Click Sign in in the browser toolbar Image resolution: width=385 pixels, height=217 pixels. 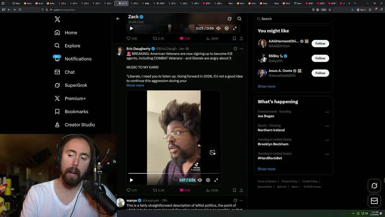click(361, 10)
